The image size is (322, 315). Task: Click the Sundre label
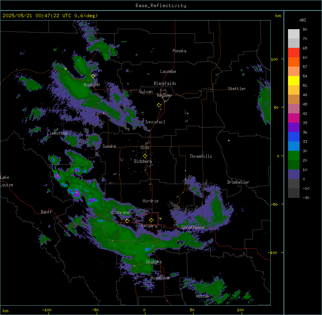[109, 146]
